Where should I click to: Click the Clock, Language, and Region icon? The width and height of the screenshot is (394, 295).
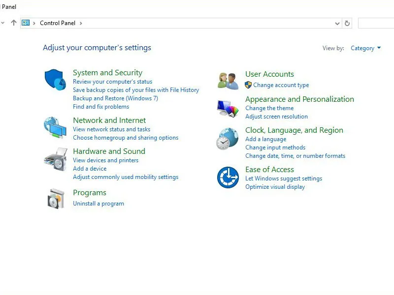pyautogui.click(x=227, y=138)
